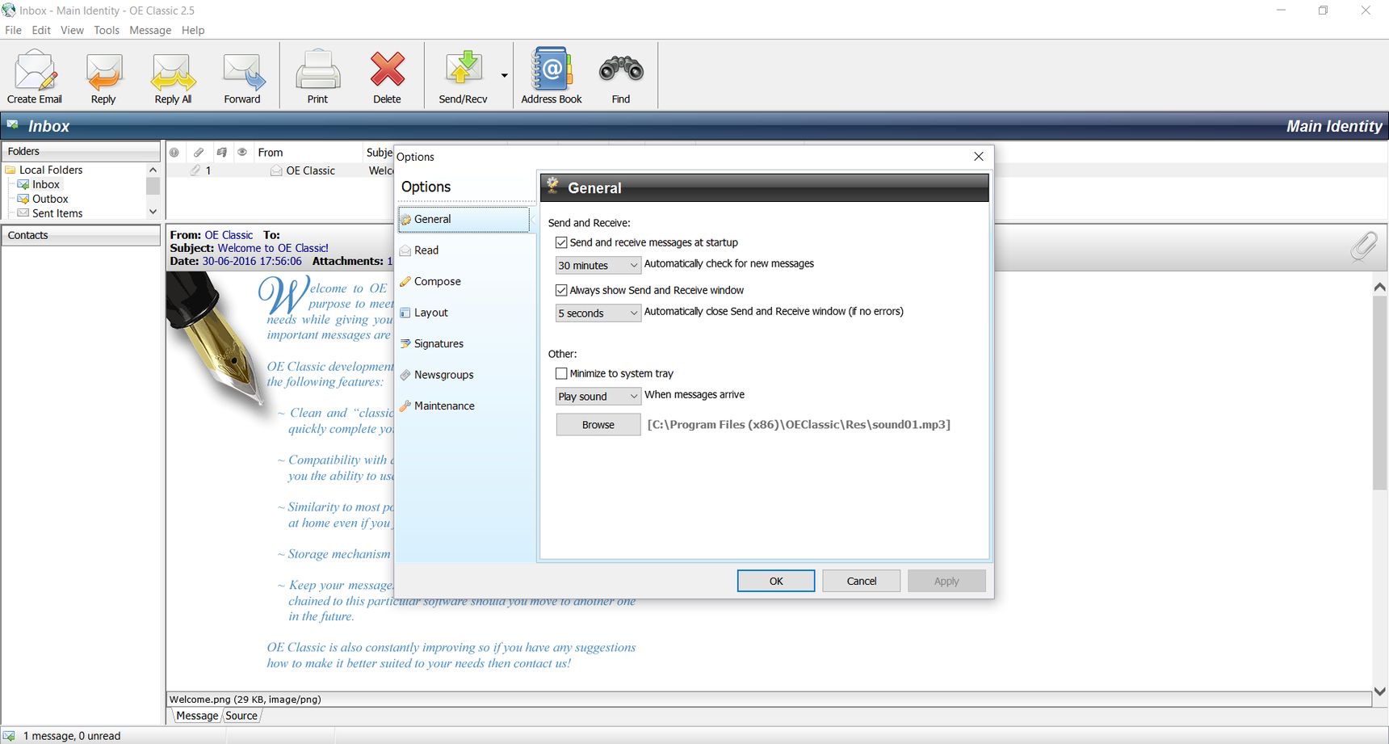Click the flag column header icon

click(x=221, y=152)
